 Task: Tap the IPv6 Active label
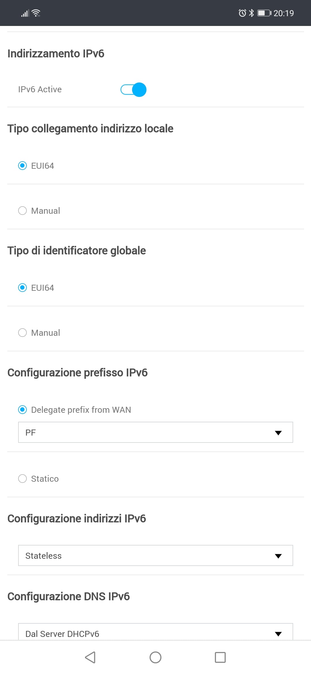[40, 89]
